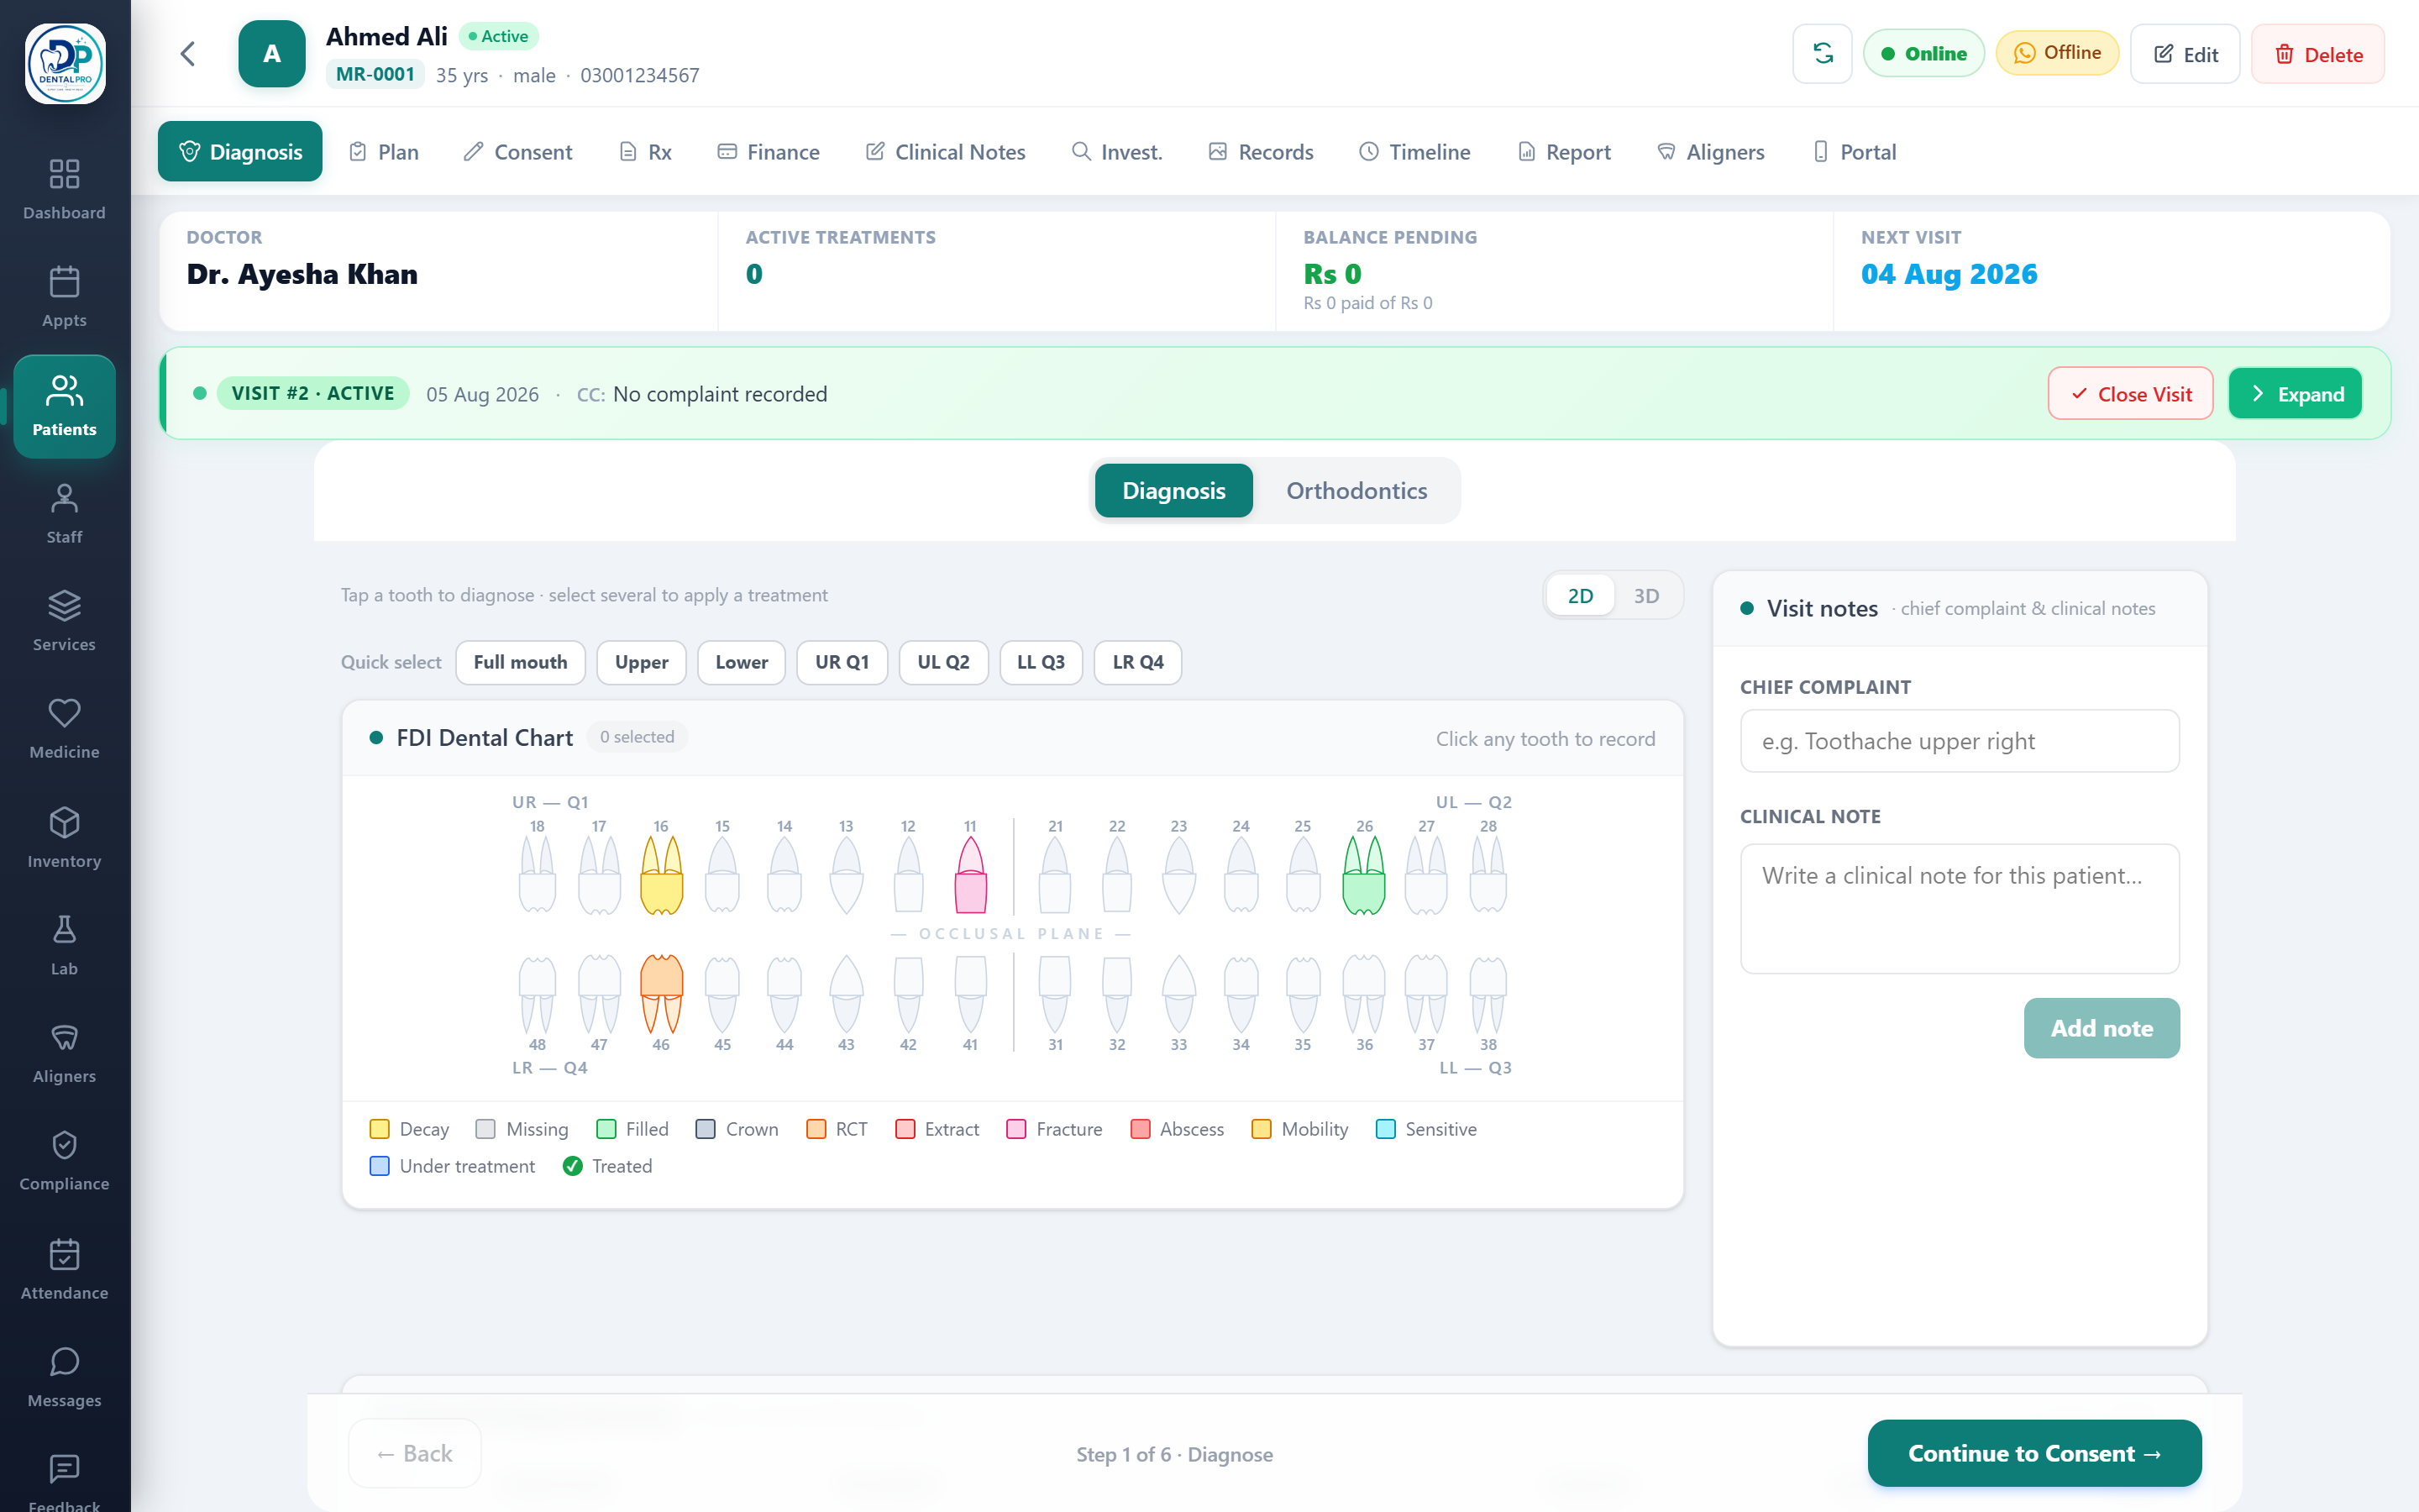The height and width of the screenshot is (1512, 2419).
Task: Quick select Lower teeth
Action: pos(741,662)
